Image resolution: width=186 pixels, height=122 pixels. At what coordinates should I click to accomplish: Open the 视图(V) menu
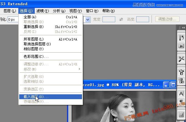(x=76, y=11)
